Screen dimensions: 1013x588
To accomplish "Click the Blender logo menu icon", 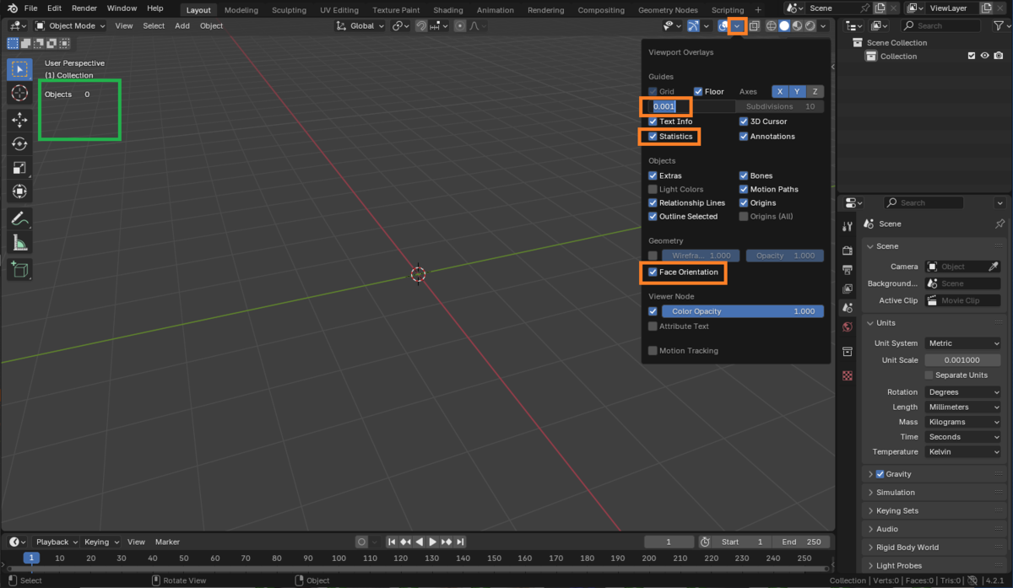I will (11, 8).
